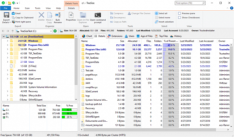Click Change File Owner tool

click(139, 13)
